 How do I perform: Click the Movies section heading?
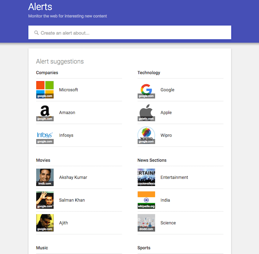click(x=43, y=160)
